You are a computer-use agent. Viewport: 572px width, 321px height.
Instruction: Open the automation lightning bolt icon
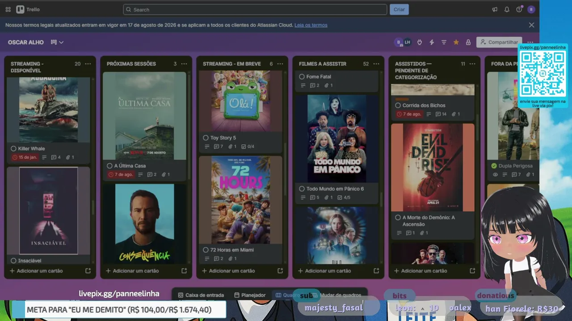432,42
